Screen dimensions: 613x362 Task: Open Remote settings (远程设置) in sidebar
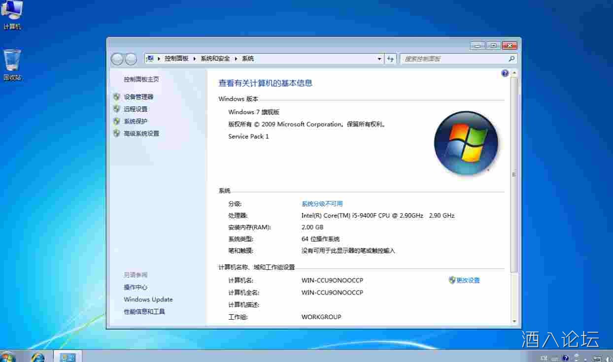tap(136, 109)
